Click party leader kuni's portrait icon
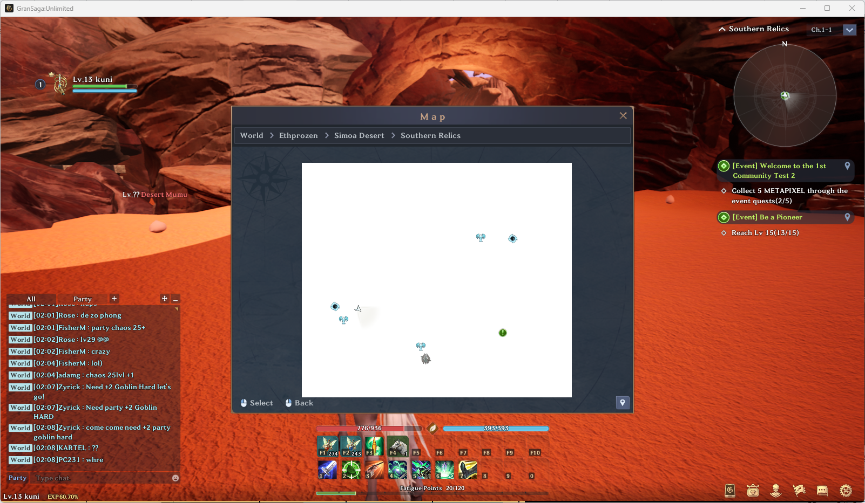The image size is (865, 503). coord(60,84)
